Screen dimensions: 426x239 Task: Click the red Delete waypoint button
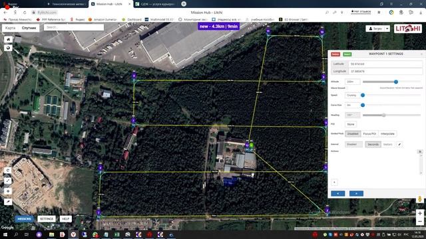(335, 54)
